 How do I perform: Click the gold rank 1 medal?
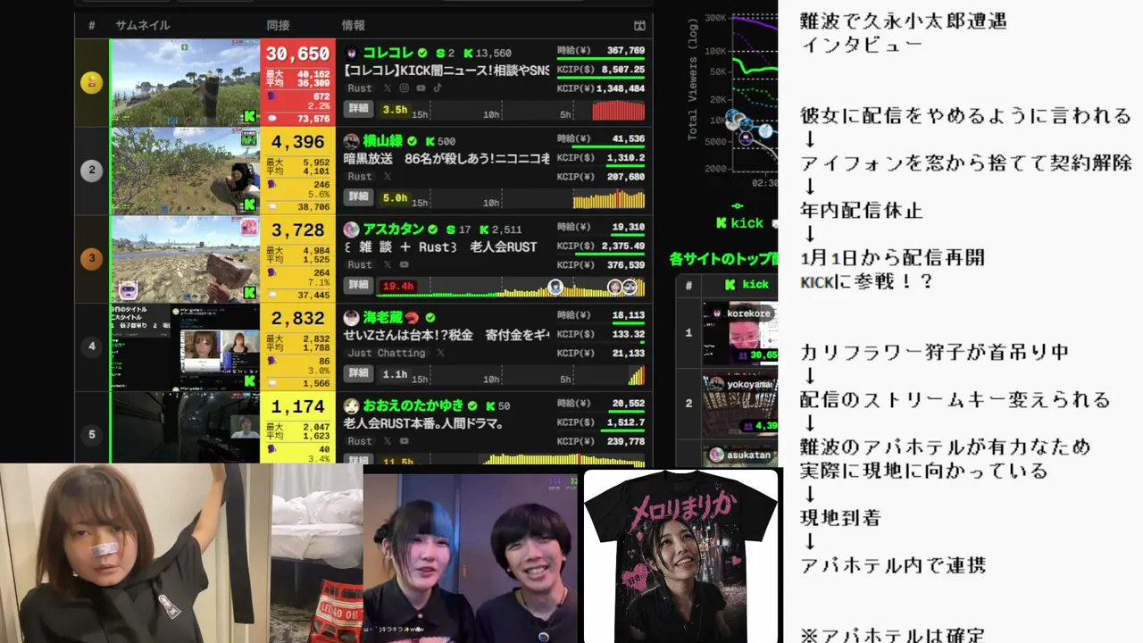coord(91,83)
